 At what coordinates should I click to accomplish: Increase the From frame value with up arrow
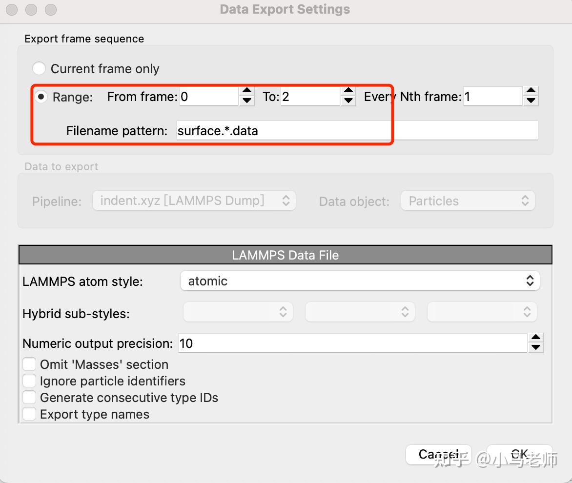(247, 91)
